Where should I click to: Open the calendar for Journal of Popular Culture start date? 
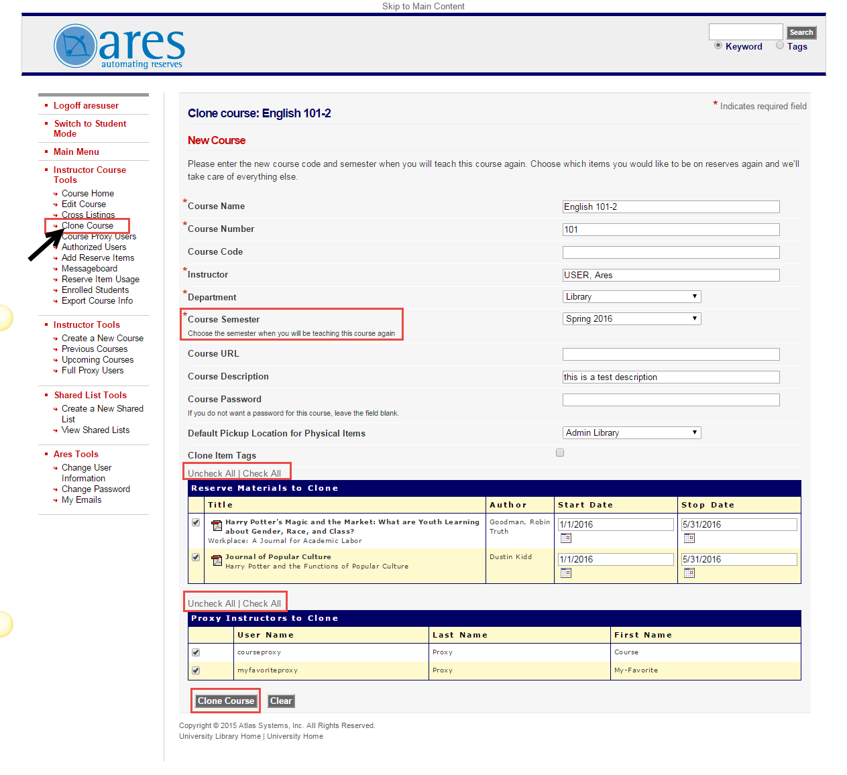[x=566, y=573]
